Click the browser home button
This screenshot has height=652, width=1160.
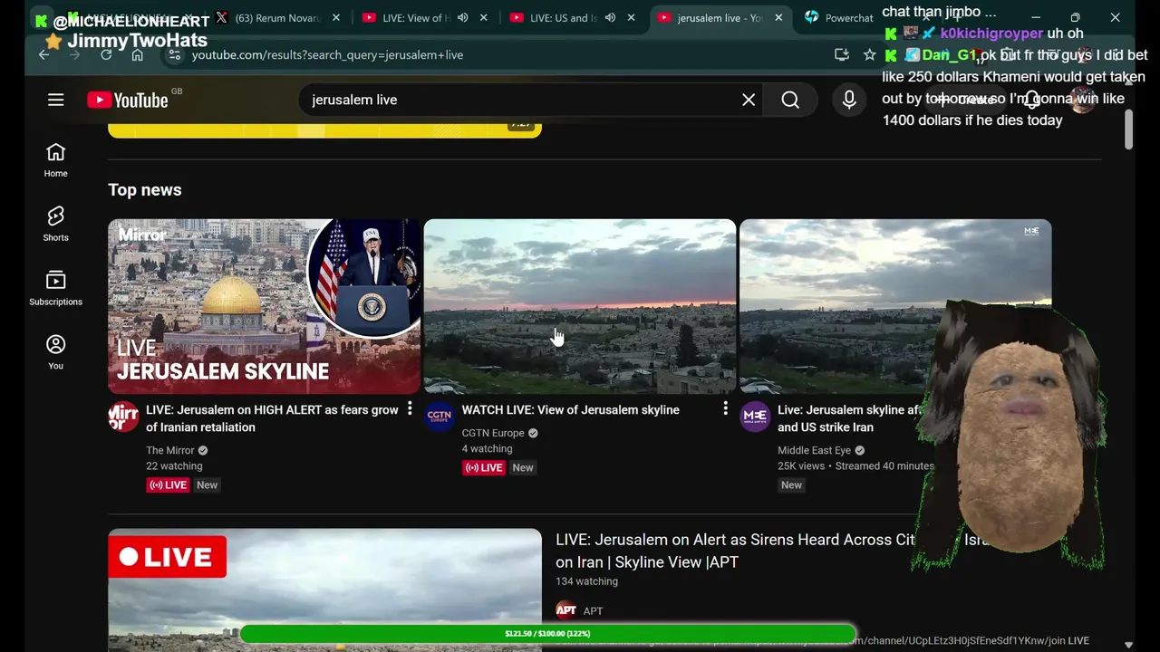(137, 54)
